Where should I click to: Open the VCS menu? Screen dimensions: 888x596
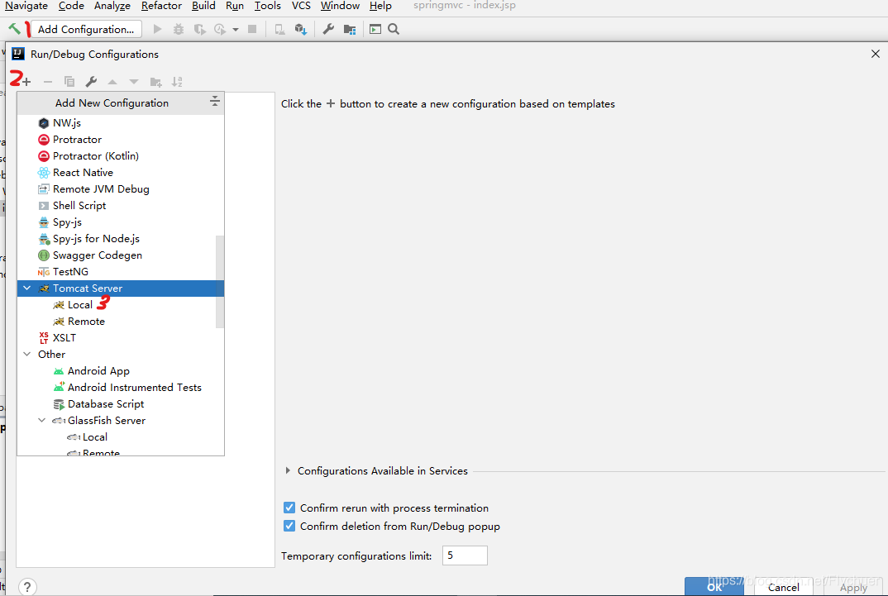point(301,6)
